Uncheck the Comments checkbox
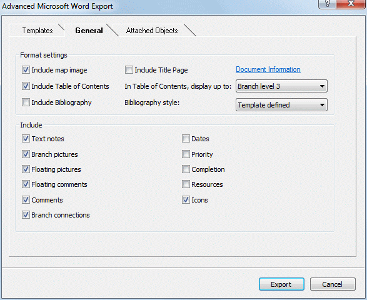 (26, 200)
